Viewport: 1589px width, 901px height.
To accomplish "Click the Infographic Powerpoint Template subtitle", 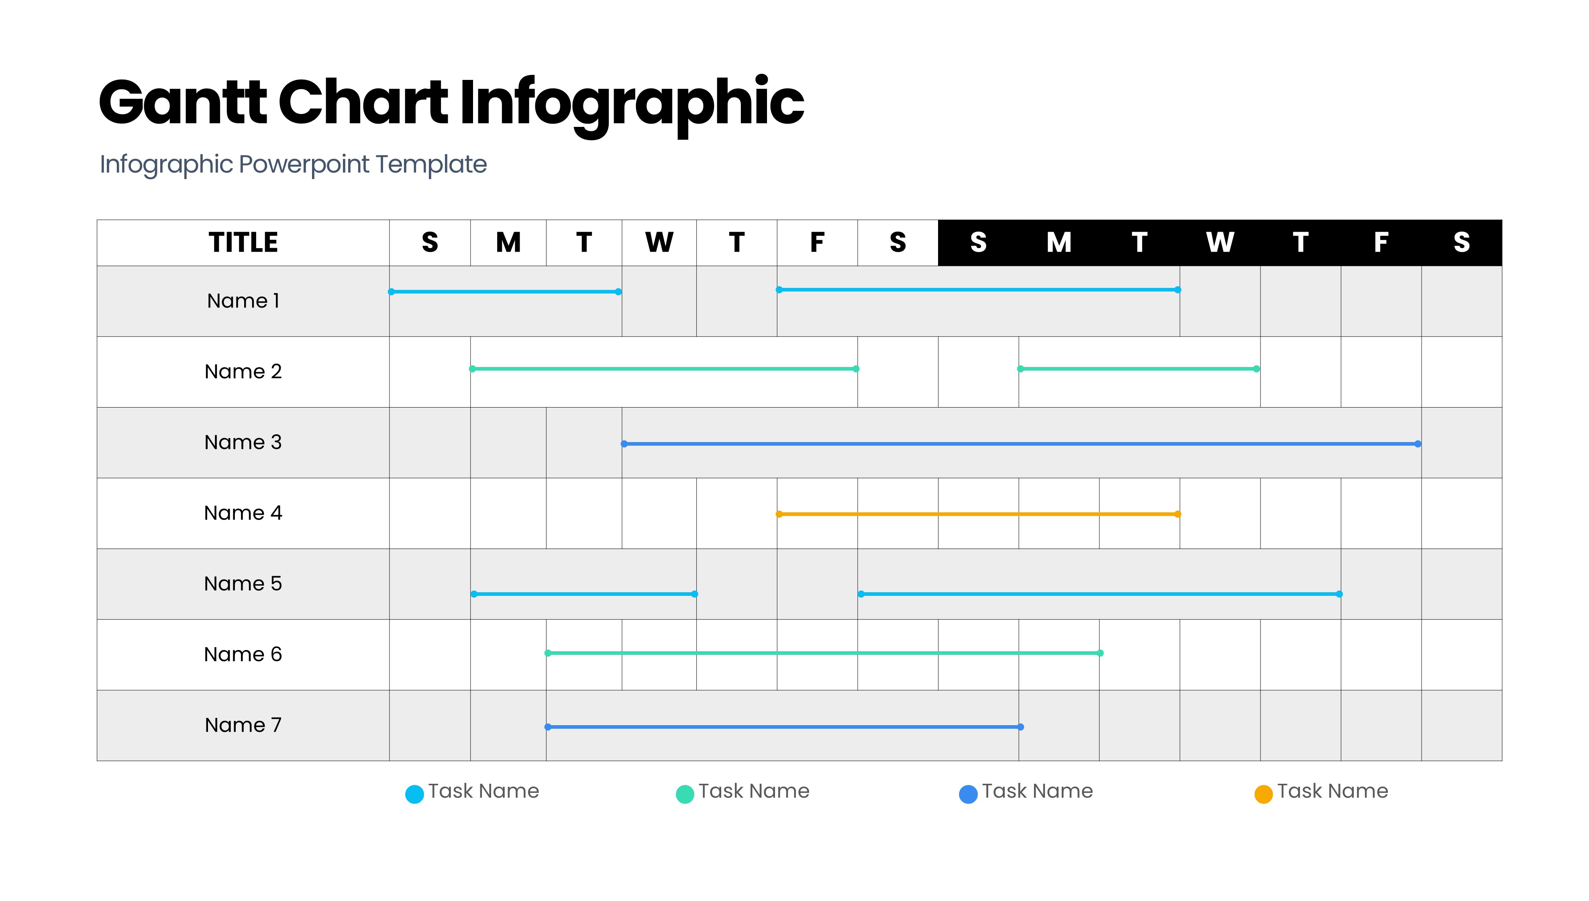I will [x=293, y=165].
